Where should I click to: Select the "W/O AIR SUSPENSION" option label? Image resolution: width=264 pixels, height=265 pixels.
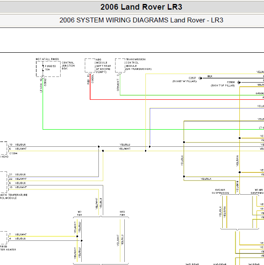pos(220,191)
